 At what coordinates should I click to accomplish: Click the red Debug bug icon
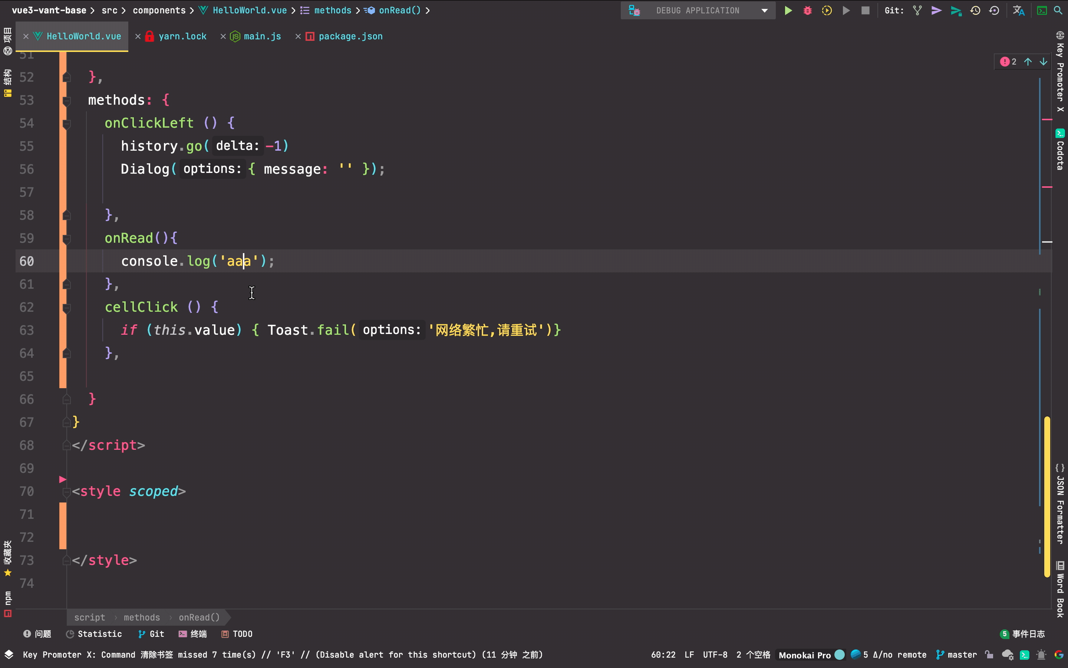pos(807,11)
